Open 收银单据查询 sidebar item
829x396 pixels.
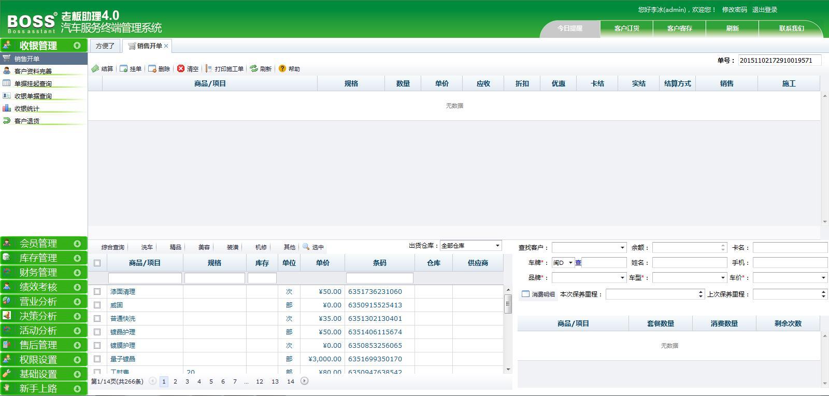click(44, 96)
